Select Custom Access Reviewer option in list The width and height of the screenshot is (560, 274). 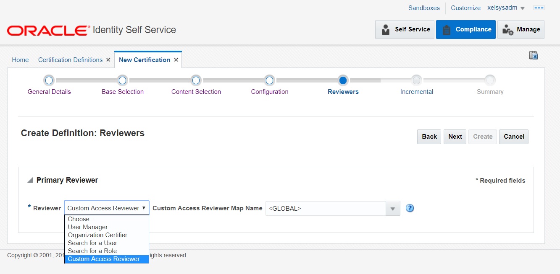pyautogui.click(x=104, y=259)
